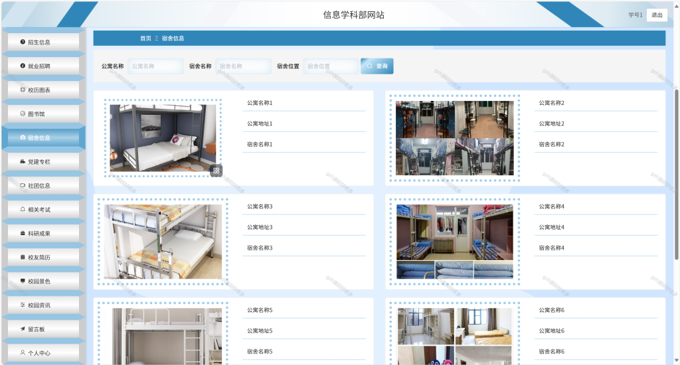Click the 图书馆 sidebar icon
The width and height of the screenshot is (680, 365).
pyautogui.click(x=23, y=113)
